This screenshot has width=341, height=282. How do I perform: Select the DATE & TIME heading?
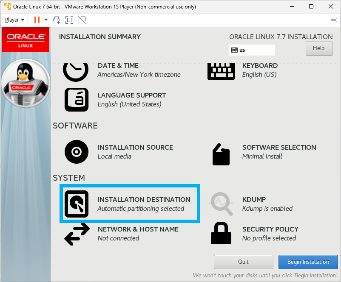coord(118,65)
